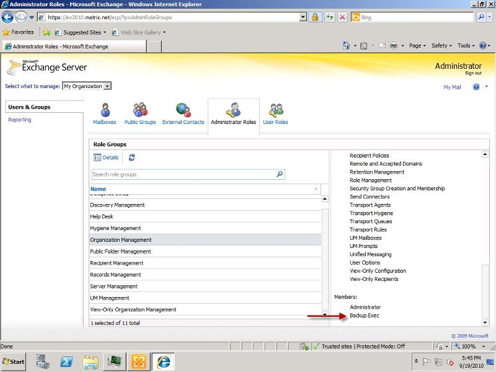496x372 pixels.
Task: Select Users & Groups in sidebar
Action: tap(45, 107)
